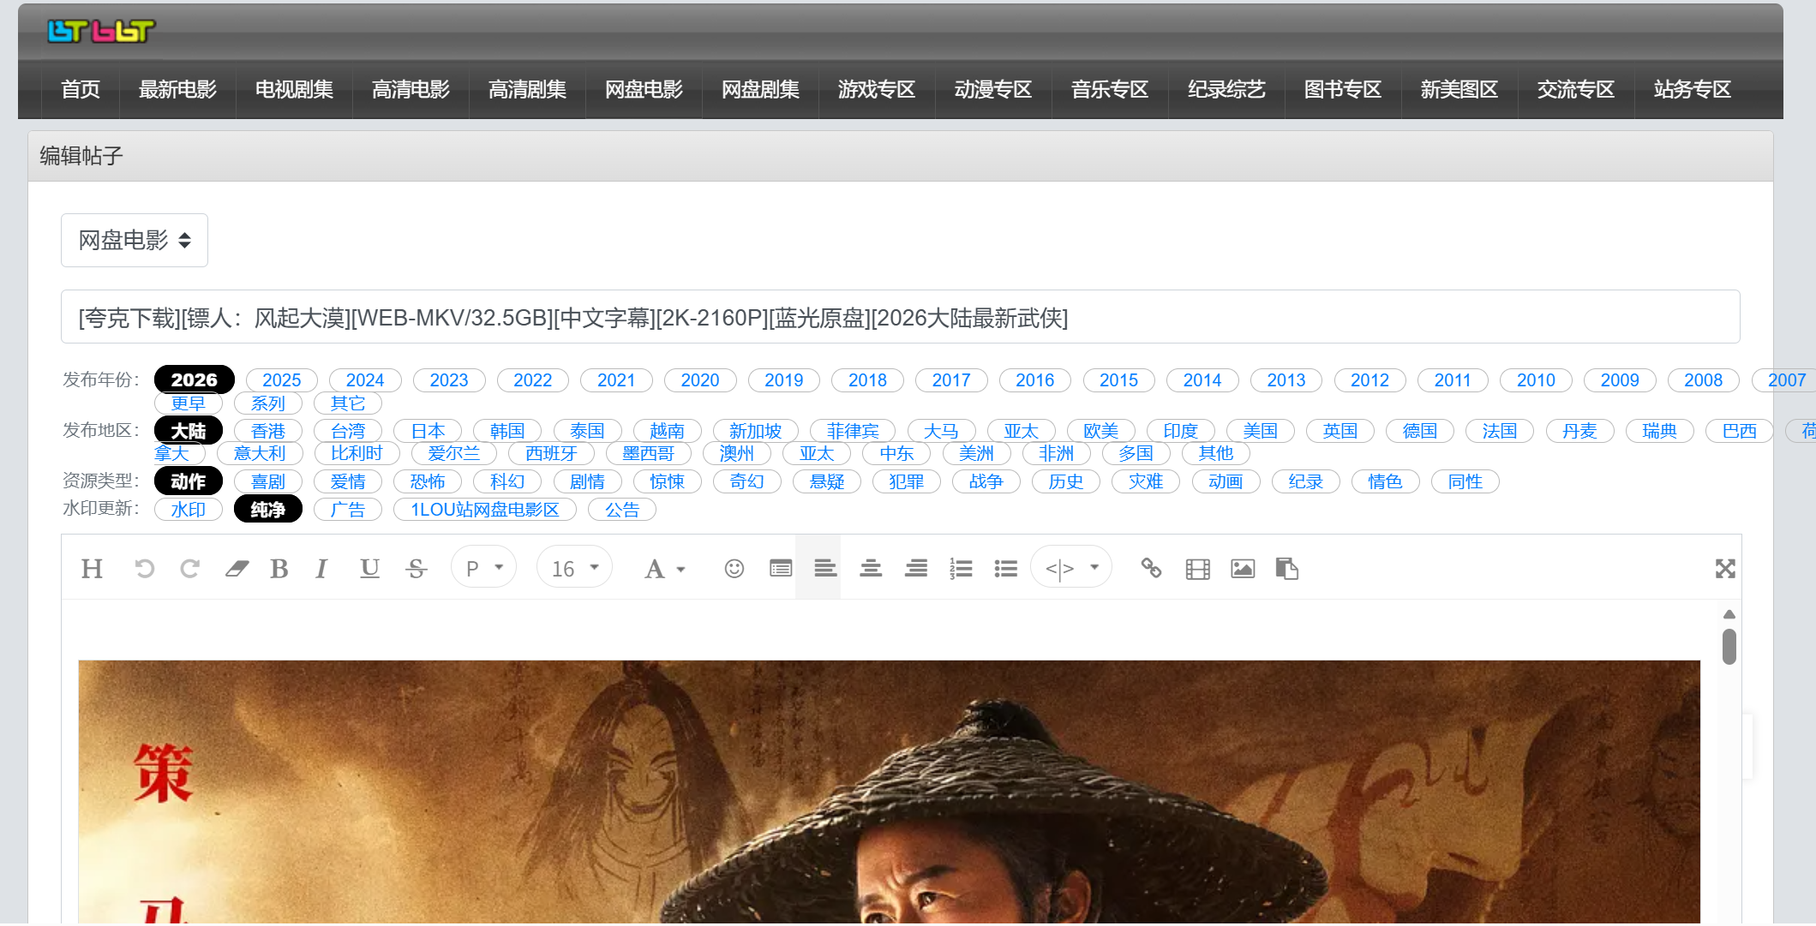This screenshot has height=926, width=1816.
Task: Select the 更早 earlier-year tag
Action: (189, 403)
